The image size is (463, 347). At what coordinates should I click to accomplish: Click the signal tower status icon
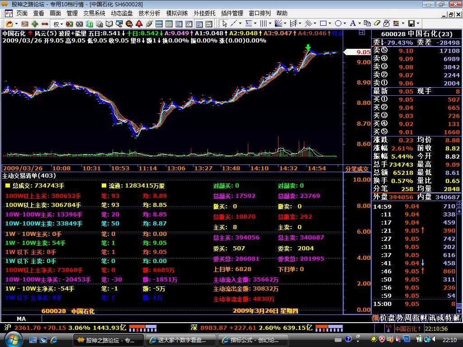[388, 328]
